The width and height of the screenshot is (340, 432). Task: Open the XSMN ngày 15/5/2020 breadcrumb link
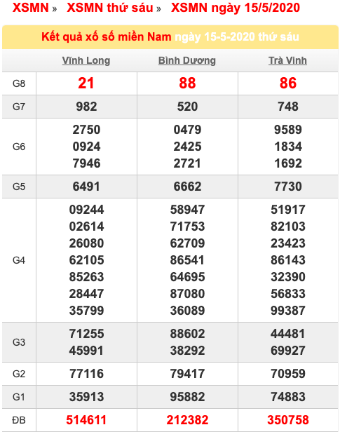236,8
